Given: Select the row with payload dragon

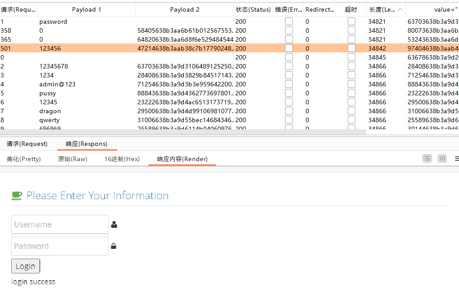Looking at the screenshot, I should coord(229,111).
